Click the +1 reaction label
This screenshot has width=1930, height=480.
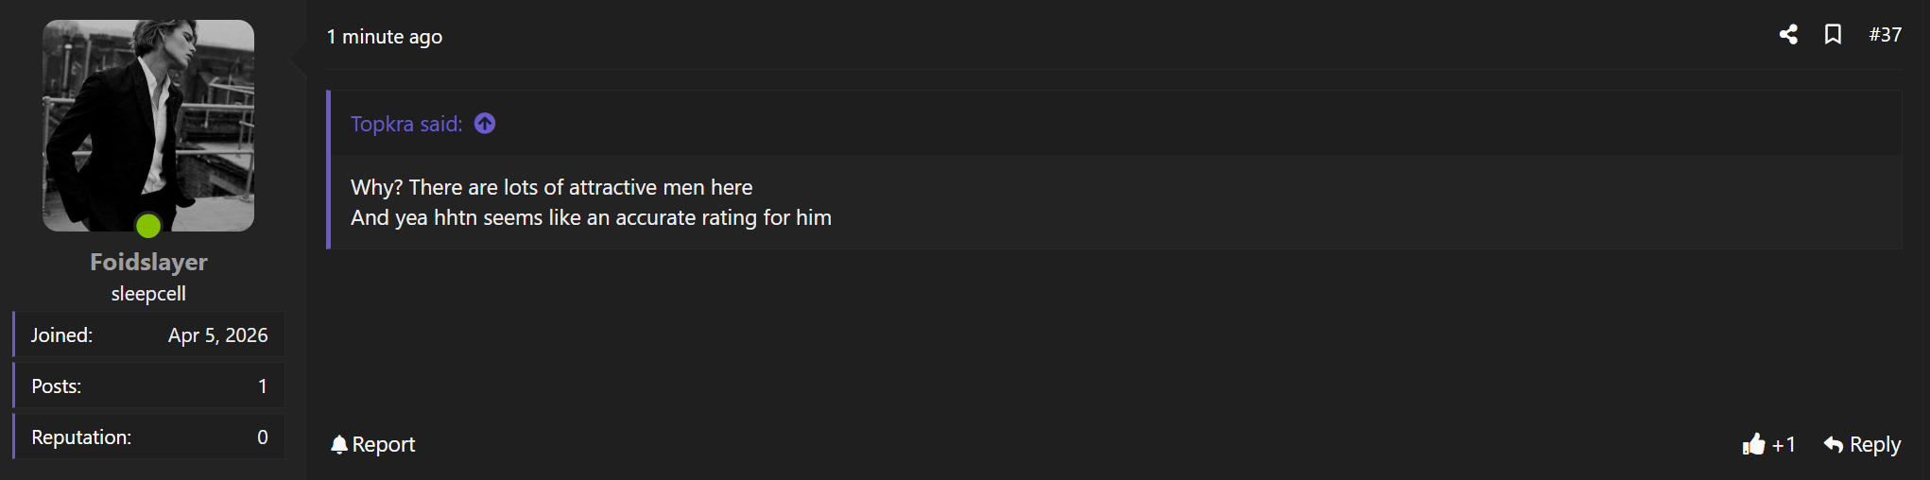[1784, 444]
